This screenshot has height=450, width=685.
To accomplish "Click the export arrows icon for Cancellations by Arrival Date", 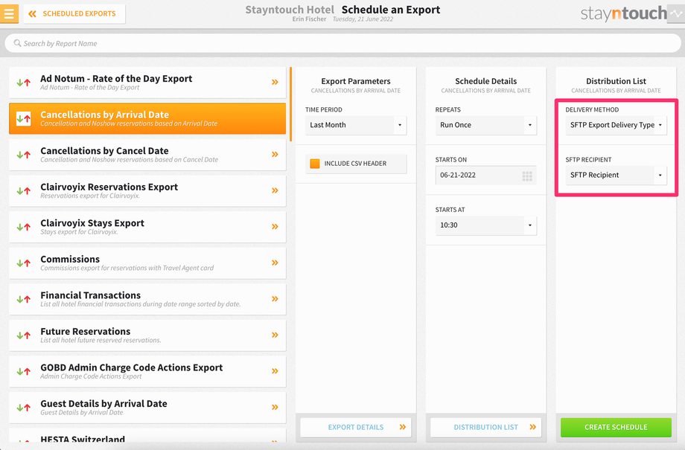I will click(x=24, y=118).
